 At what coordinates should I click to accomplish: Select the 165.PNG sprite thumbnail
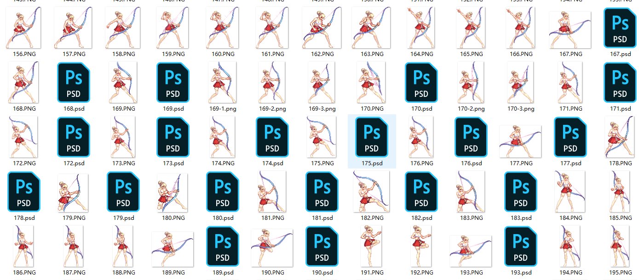coord(471,28)
